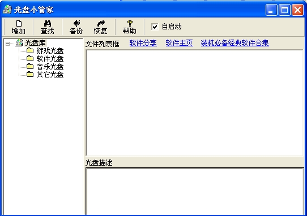The height and width of the screenshot is (216, 307).
Task: Click the 光盘库 disc library icon
Action: pos(19,42)
